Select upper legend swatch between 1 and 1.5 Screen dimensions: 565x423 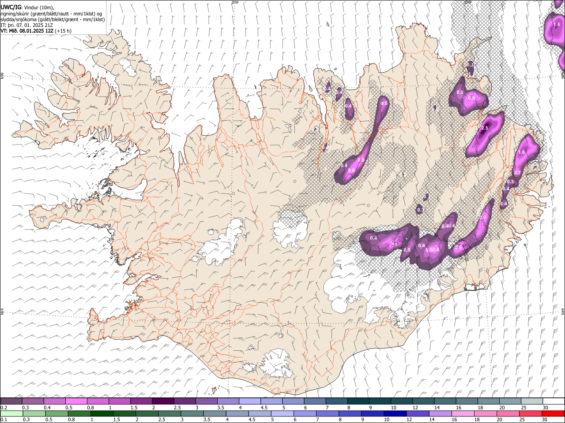coord(120,401)
